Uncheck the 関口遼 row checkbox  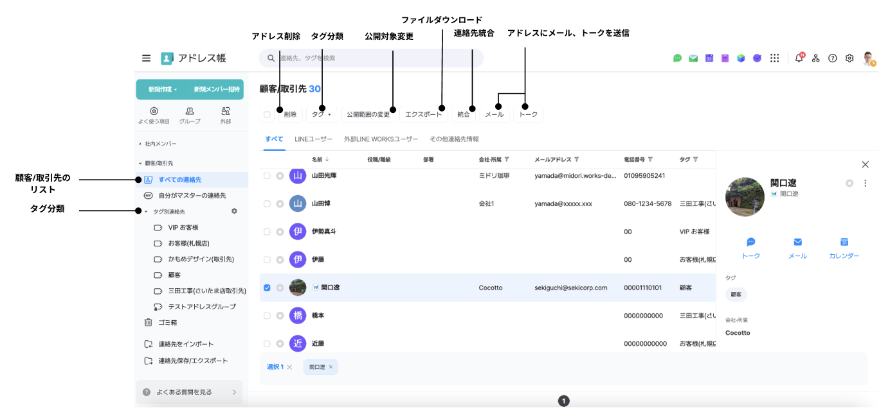(267, 288)
